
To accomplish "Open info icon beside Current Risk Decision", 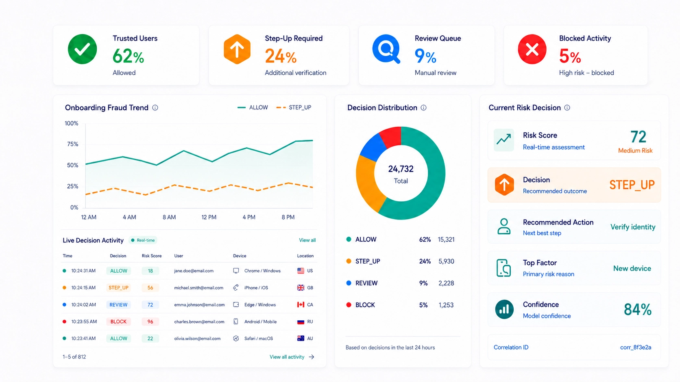I will [x=567, y=108].
